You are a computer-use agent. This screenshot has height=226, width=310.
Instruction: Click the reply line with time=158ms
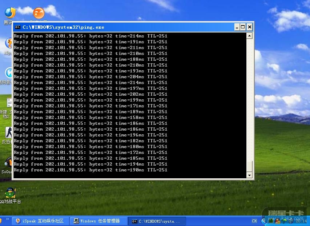coord(90,117)
